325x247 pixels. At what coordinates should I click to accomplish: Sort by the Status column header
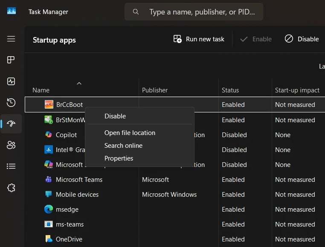click(230, 90)
